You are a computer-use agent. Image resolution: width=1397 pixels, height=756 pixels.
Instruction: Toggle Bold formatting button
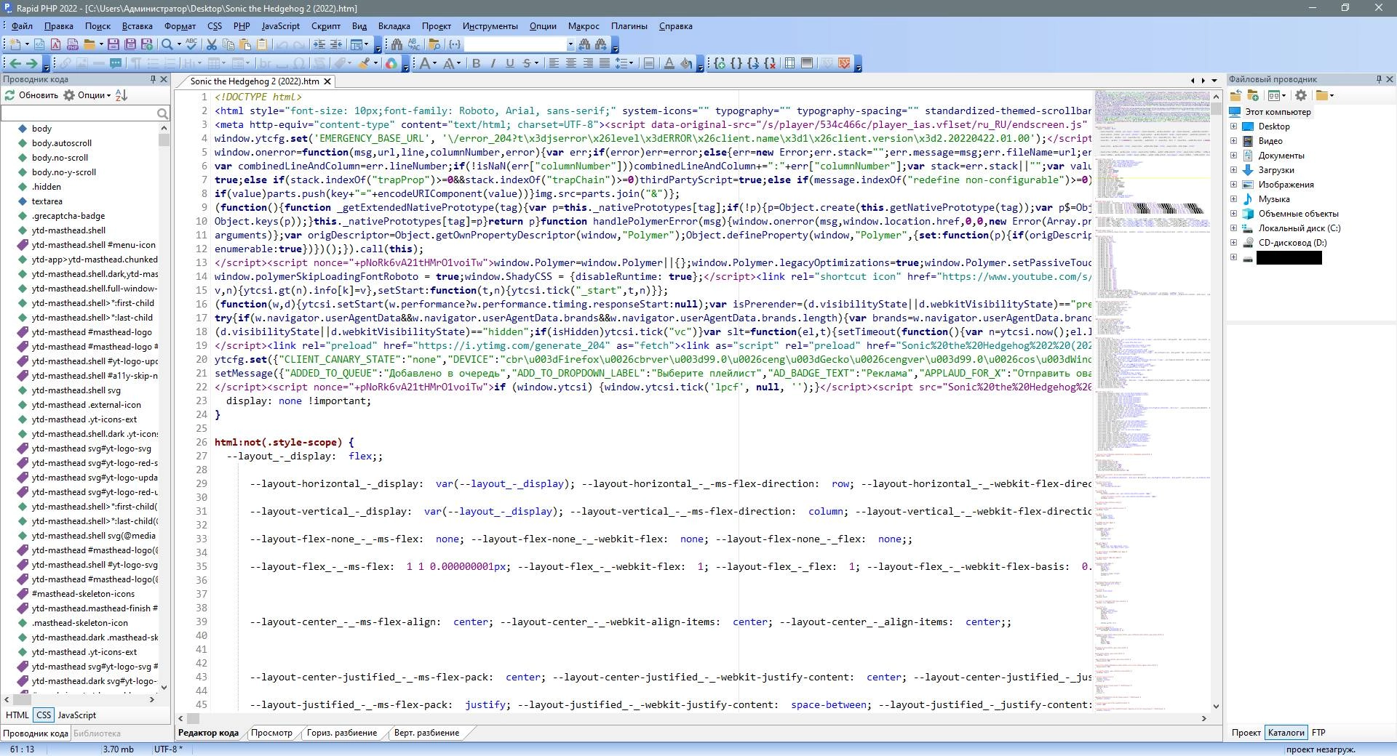[x=477, y=63]
